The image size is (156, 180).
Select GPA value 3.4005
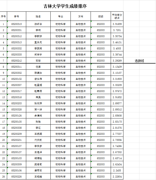coord(117,49)
